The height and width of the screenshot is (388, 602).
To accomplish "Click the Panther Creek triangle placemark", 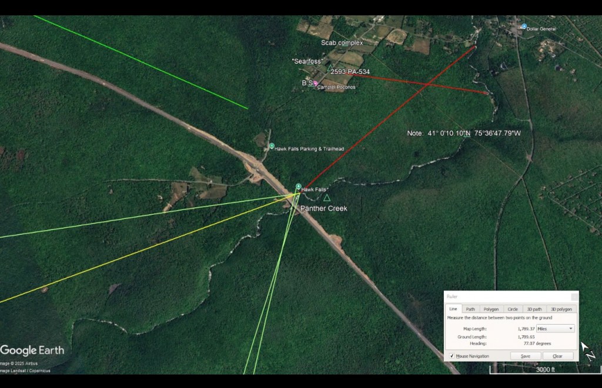I will click(327, 198).
